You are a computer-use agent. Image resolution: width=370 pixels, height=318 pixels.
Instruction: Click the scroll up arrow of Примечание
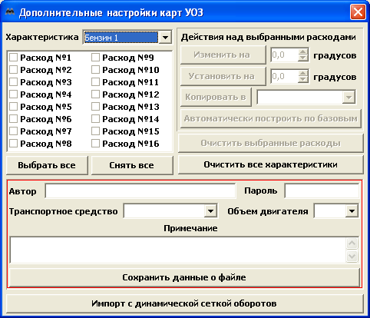tap(352, 243)
